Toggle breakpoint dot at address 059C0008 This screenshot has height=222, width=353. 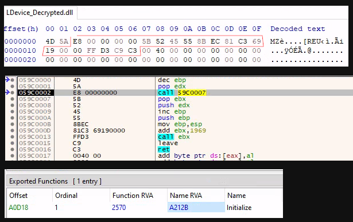coord(13,105)
